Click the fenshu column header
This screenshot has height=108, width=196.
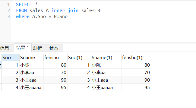(x=55, y=58)
